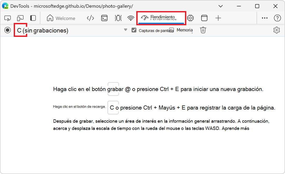Toggle the DevTools dock panel icon
285x174 pixels.
tap(204, 18)
